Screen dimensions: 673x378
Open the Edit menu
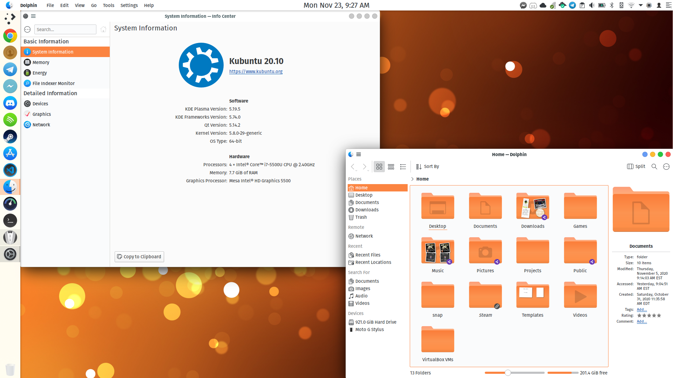click(x=64, y=5)
